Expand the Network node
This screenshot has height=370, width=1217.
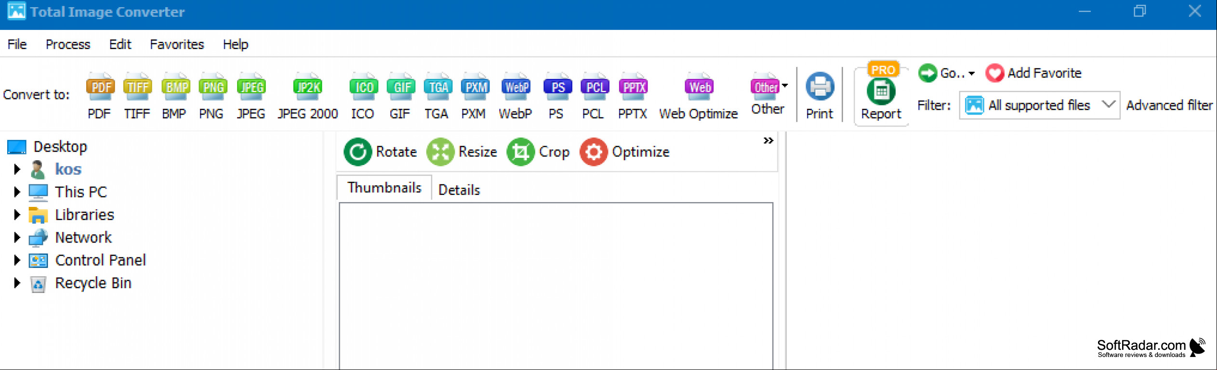coord(17,237)
